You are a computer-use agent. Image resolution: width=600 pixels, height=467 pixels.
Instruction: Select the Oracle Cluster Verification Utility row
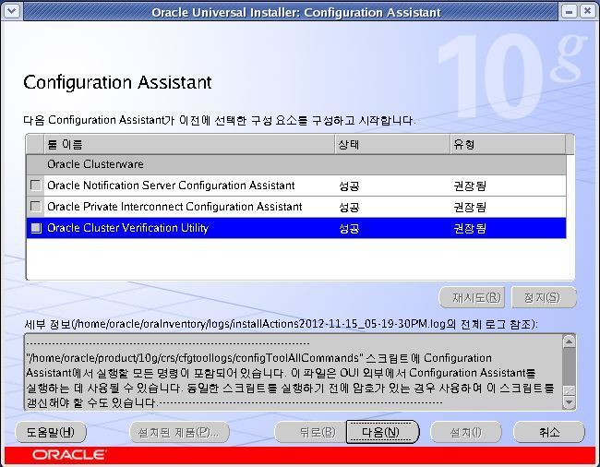coord(296,228)
